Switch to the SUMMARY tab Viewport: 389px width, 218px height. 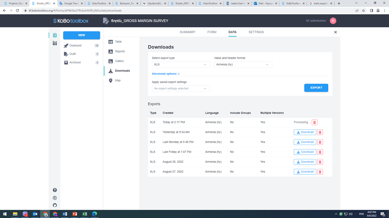tap(187, 32)
